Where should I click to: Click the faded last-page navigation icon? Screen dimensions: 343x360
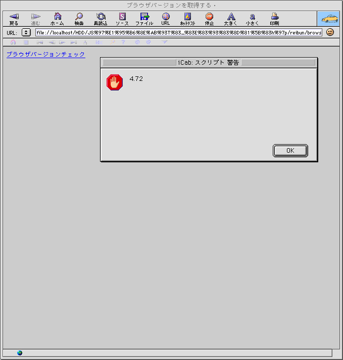(x=74, y=42)
